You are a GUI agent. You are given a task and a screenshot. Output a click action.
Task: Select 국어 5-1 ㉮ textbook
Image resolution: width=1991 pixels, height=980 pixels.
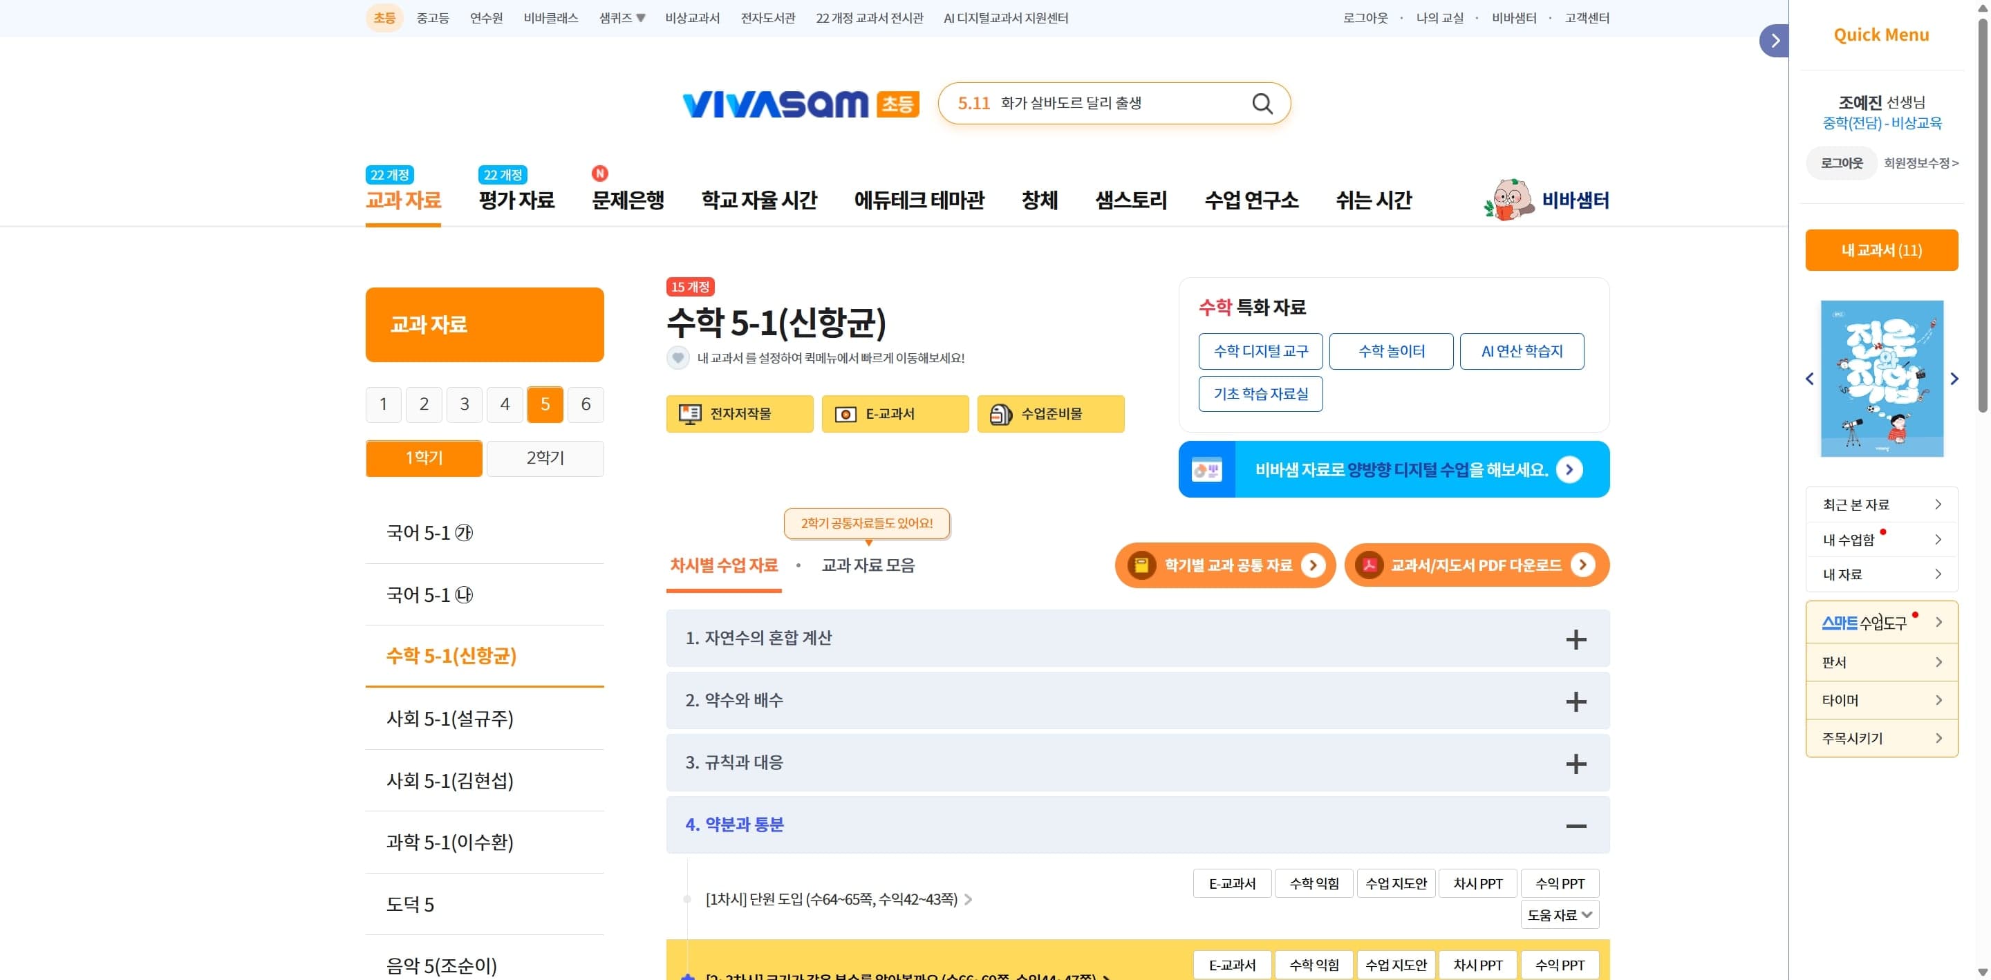click(x=485, y=533)
